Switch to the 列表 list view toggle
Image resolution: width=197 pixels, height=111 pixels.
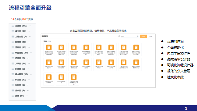[151, 36]
